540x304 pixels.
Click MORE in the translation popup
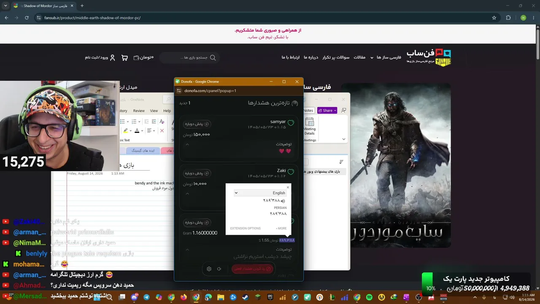281,228
